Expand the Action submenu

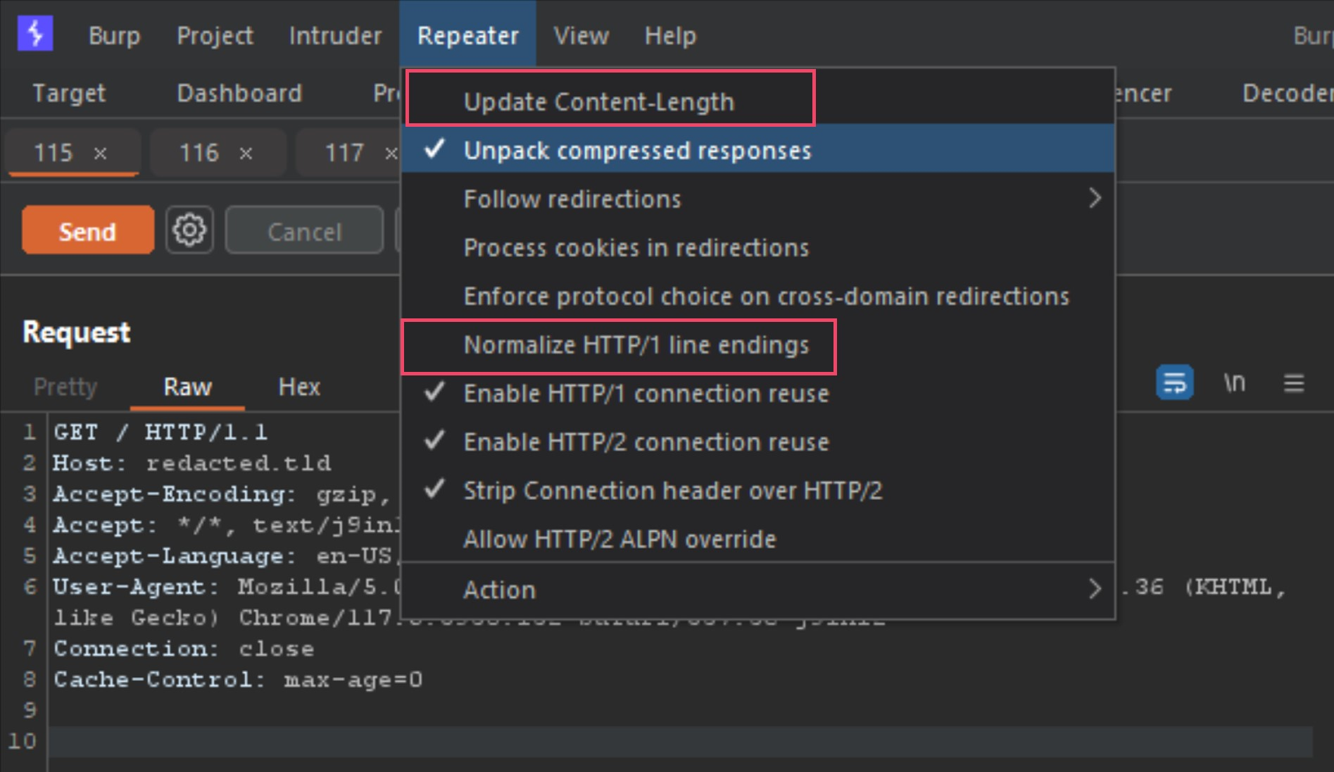click(758, 590)
